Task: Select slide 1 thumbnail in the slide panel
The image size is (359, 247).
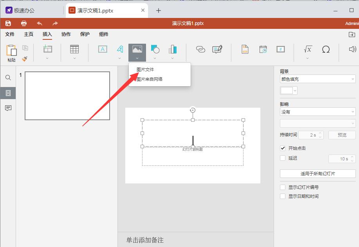Action: (x=67, y=95)
